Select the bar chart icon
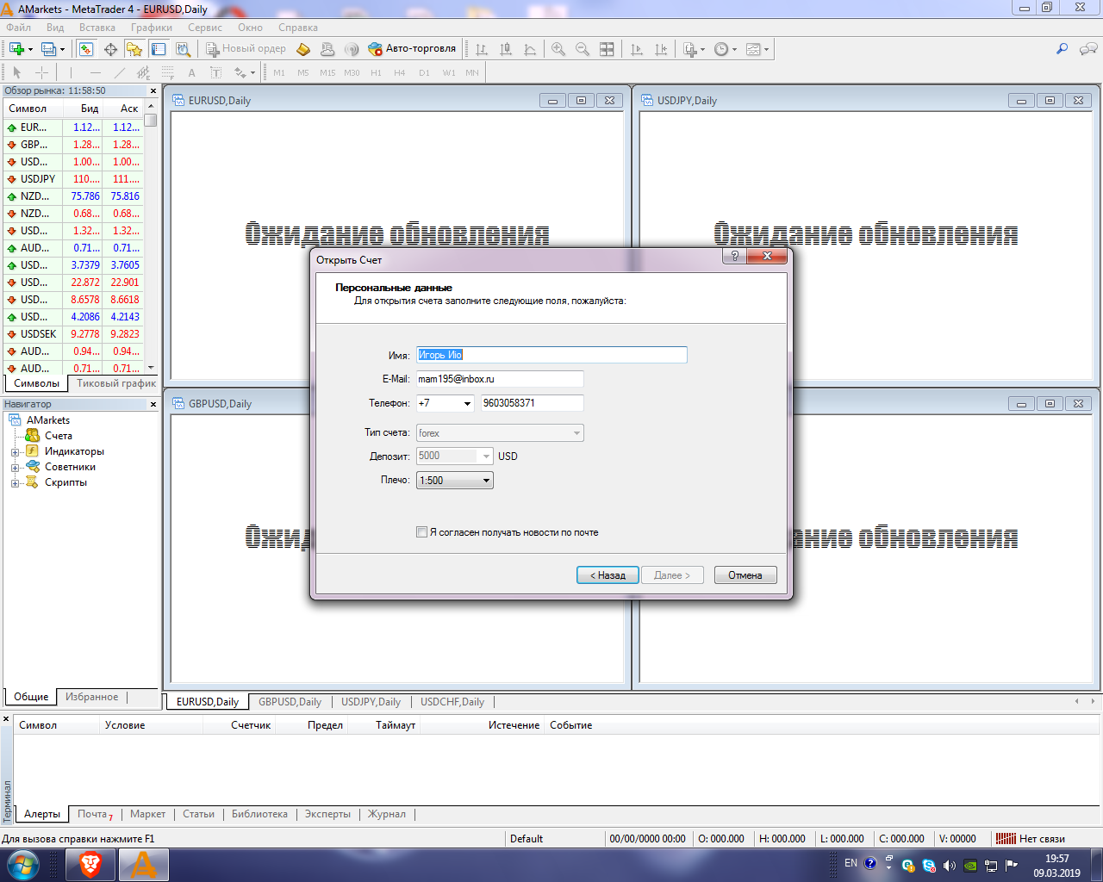The height and width of the screenshot is (882, 1103). click(482, 49)
